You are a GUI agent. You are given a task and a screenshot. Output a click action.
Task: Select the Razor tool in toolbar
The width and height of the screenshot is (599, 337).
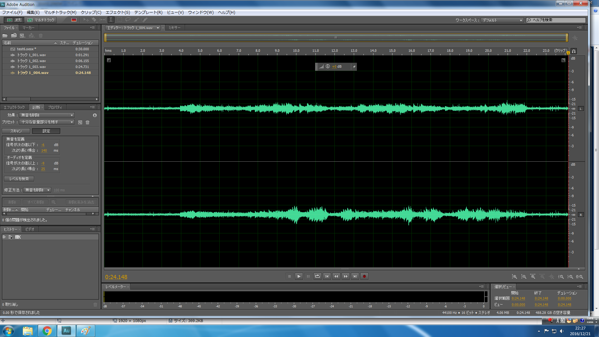point(94,20)
